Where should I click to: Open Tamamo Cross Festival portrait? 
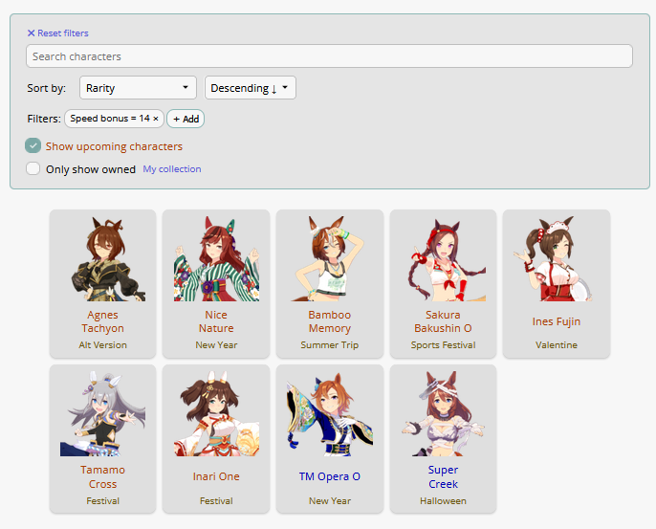[103, 414]
